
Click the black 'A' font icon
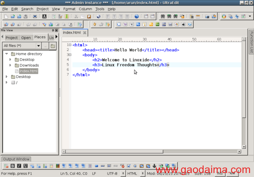point(44,16)
